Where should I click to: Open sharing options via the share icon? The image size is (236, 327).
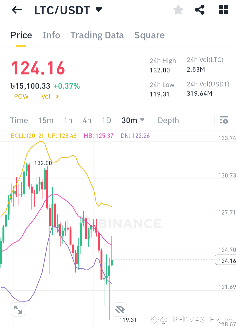[x=200, y=10]
